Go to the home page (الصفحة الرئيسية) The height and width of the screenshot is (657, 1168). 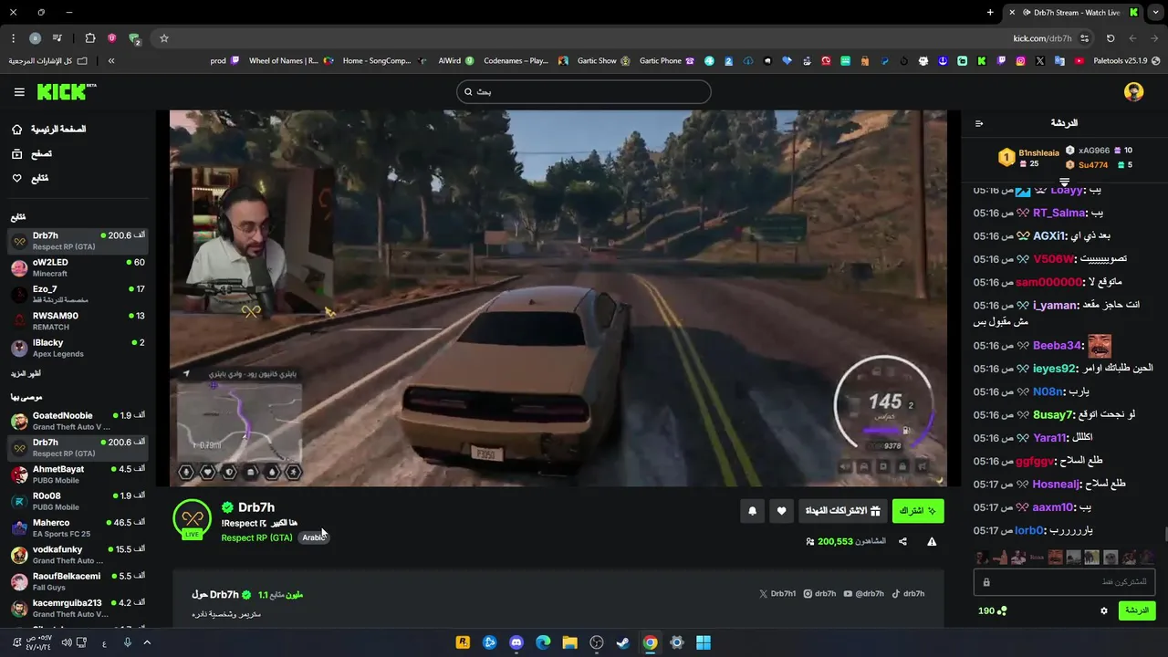tap(50, 130)
